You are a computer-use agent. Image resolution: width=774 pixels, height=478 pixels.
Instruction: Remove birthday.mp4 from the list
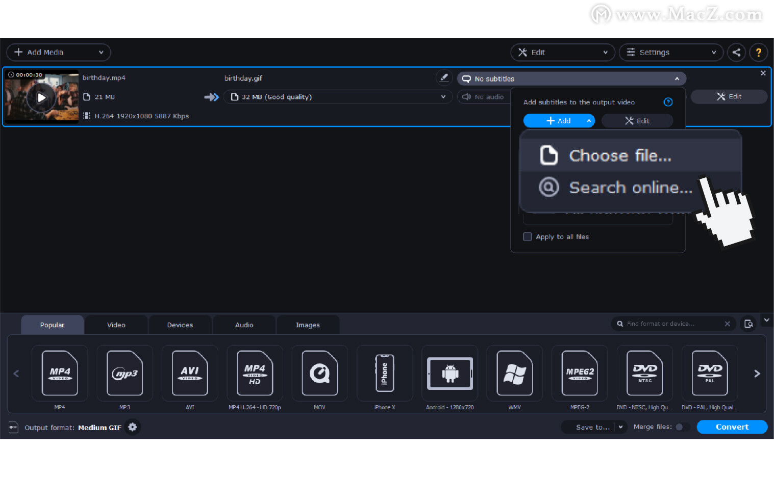coord(763,73)
